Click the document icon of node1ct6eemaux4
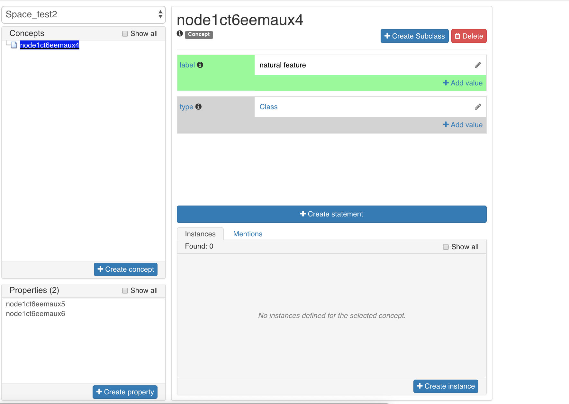Viewport: 569px width, 404px height. (x=14, y=45)
